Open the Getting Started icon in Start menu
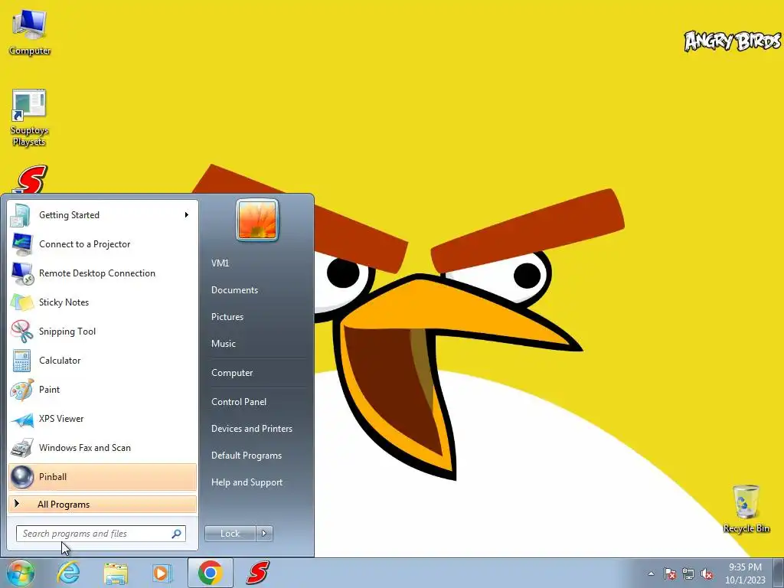The height and width of the screenshot is (588, 784). (21, 215)
